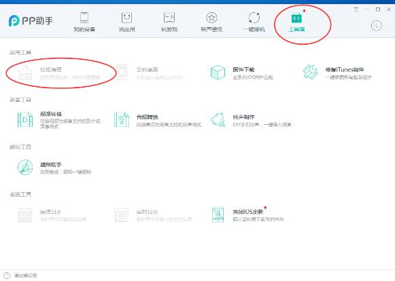Click the 系统工具 section heading
395x281 pixels.
tap(20, 194)
